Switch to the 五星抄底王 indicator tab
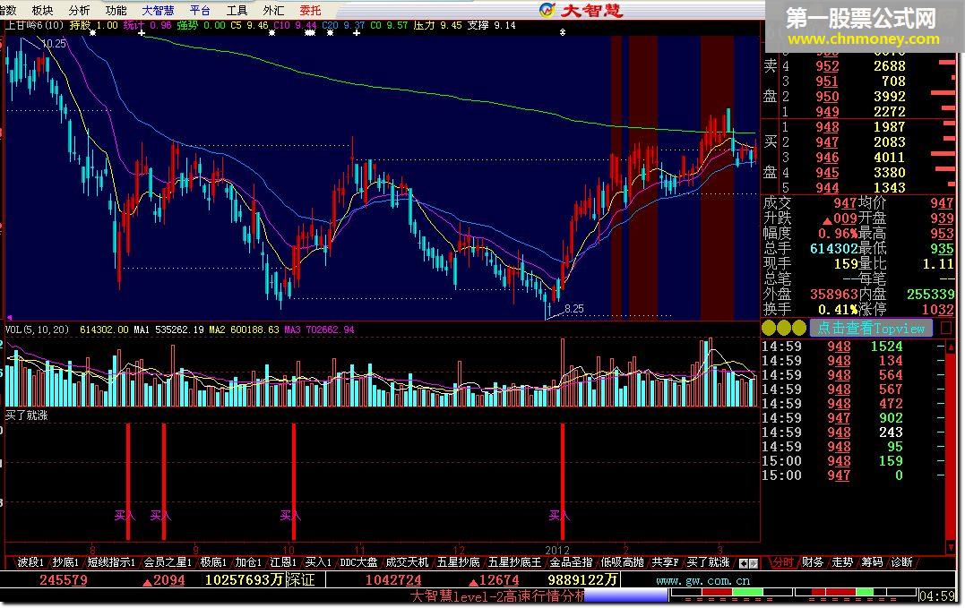This screenshot has height=608, width=965. pyautogui.click(x=514, y=562)
